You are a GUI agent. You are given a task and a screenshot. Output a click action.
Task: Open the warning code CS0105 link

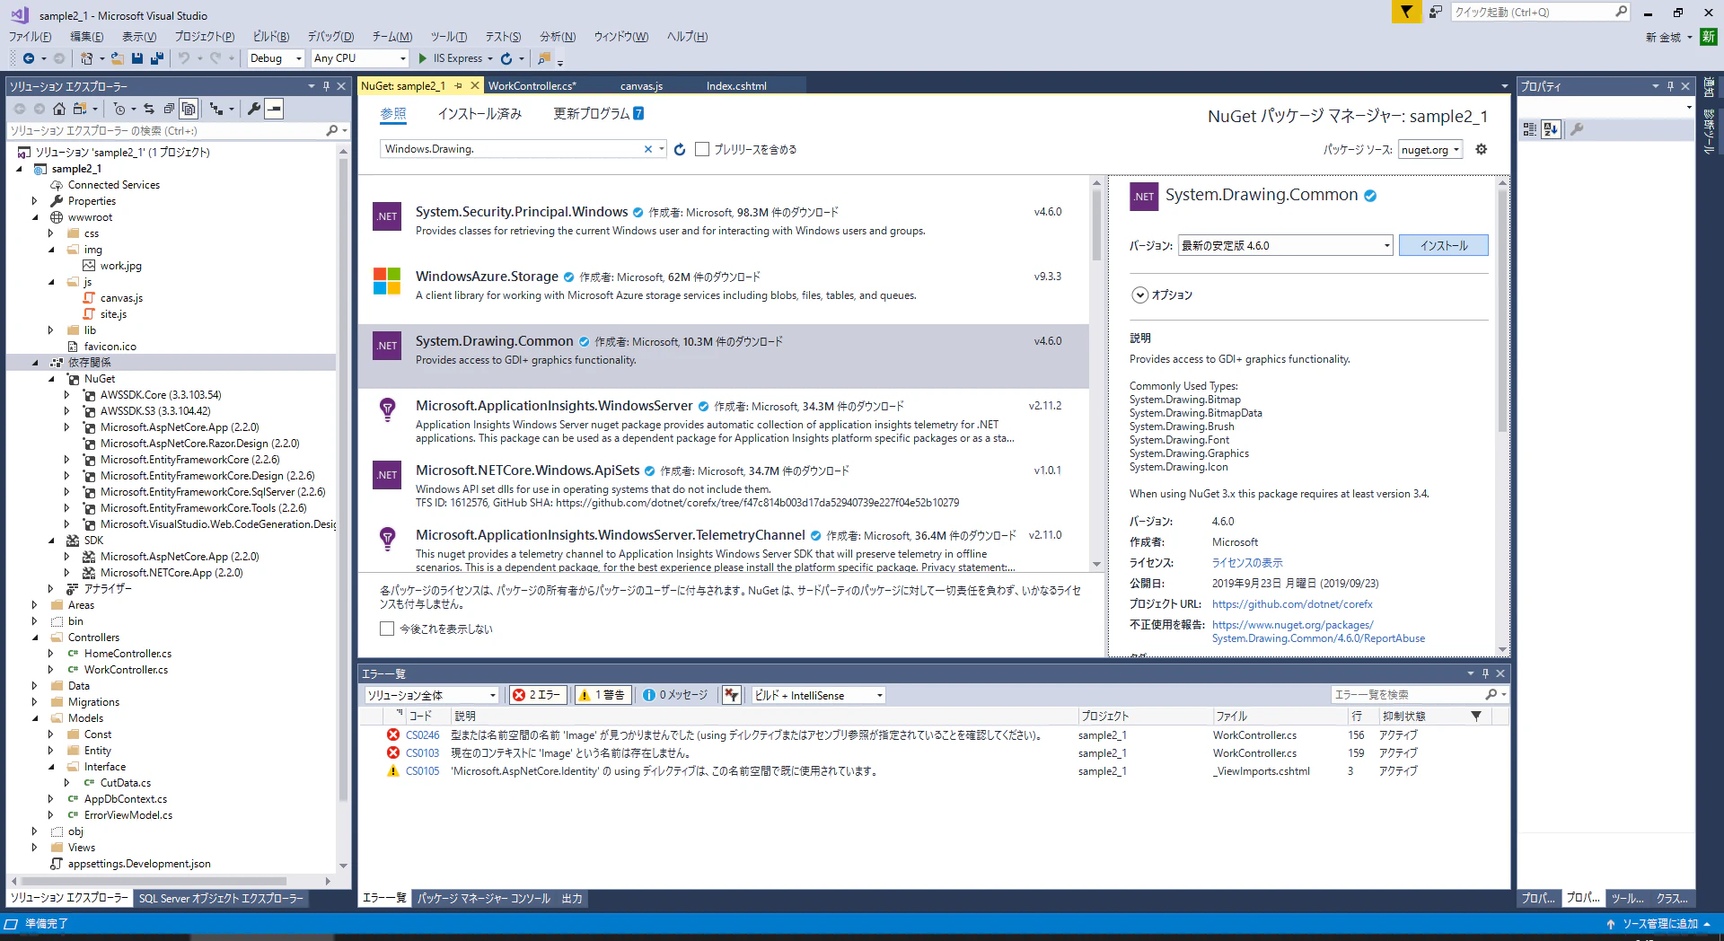(422, 771)
